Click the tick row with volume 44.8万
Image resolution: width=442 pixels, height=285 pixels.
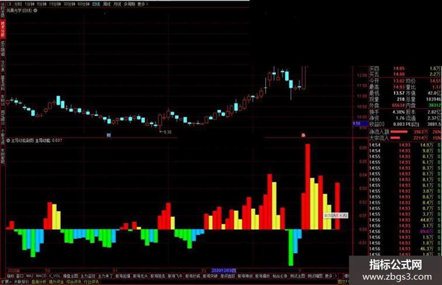pos(406,220)
